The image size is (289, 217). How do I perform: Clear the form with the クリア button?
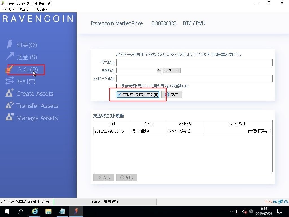tap(172, 94)
